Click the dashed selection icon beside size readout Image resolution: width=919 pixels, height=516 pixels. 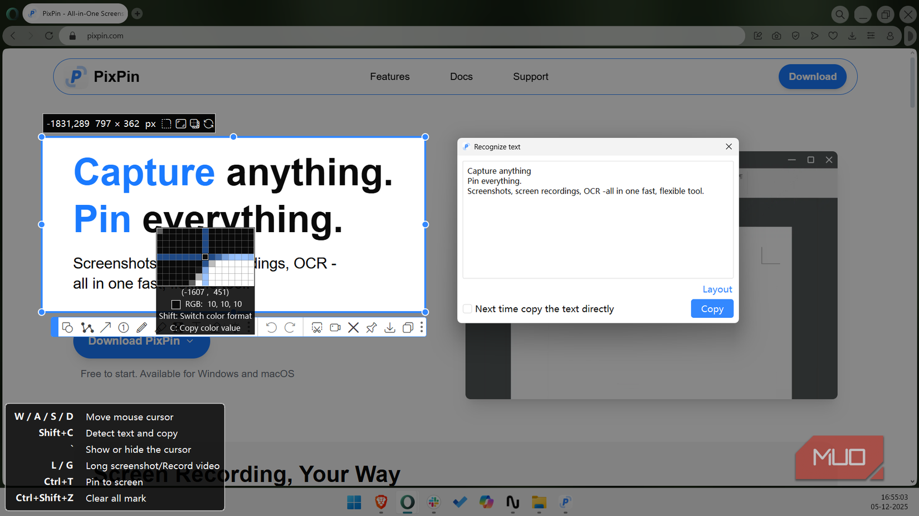(x=167, y=124)
